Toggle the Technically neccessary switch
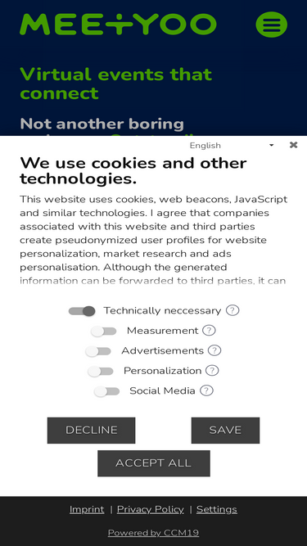This screenshot has height=546, width=307. 82,310
